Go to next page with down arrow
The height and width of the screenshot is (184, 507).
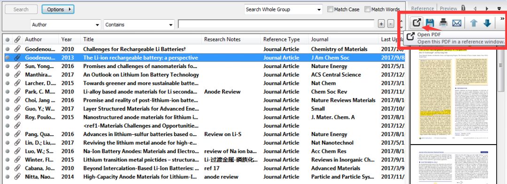point(487,23)
